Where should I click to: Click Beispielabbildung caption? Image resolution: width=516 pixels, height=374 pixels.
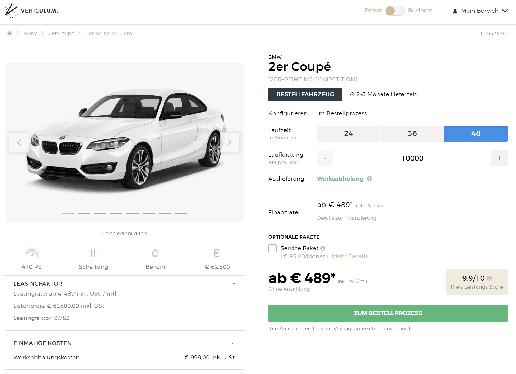tap(124, 233)
